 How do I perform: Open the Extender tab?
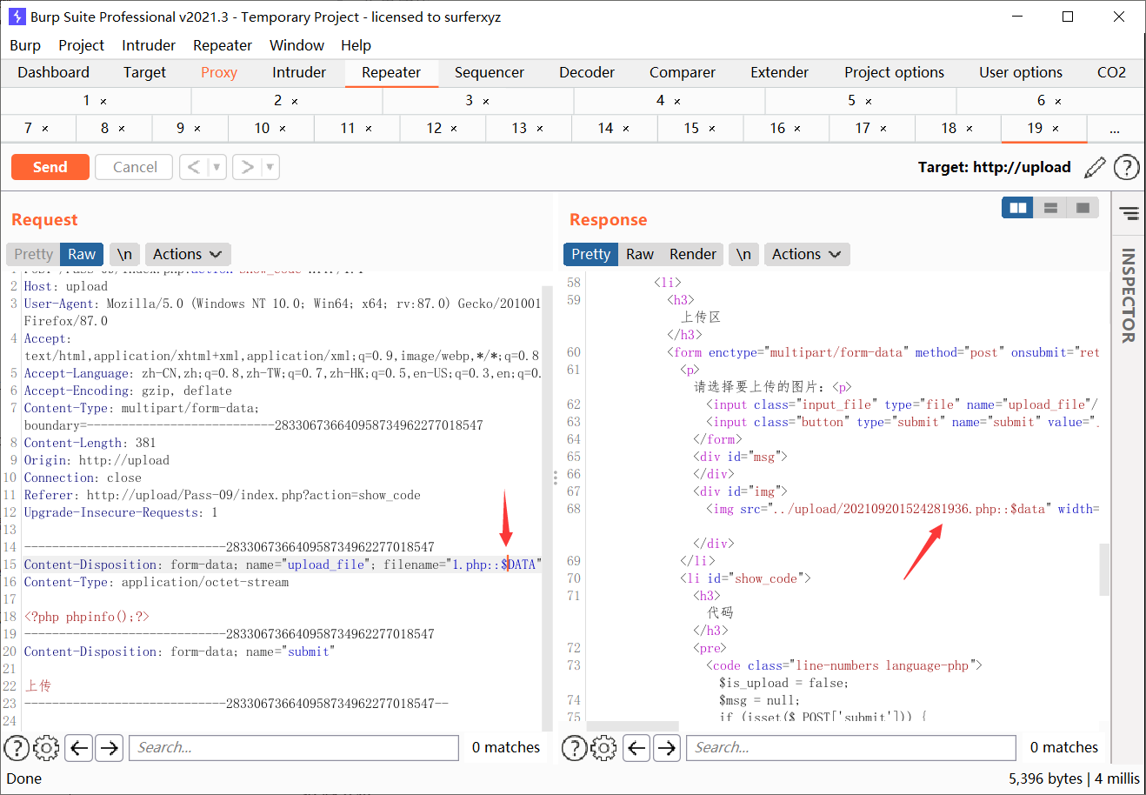tap(779, 73)
